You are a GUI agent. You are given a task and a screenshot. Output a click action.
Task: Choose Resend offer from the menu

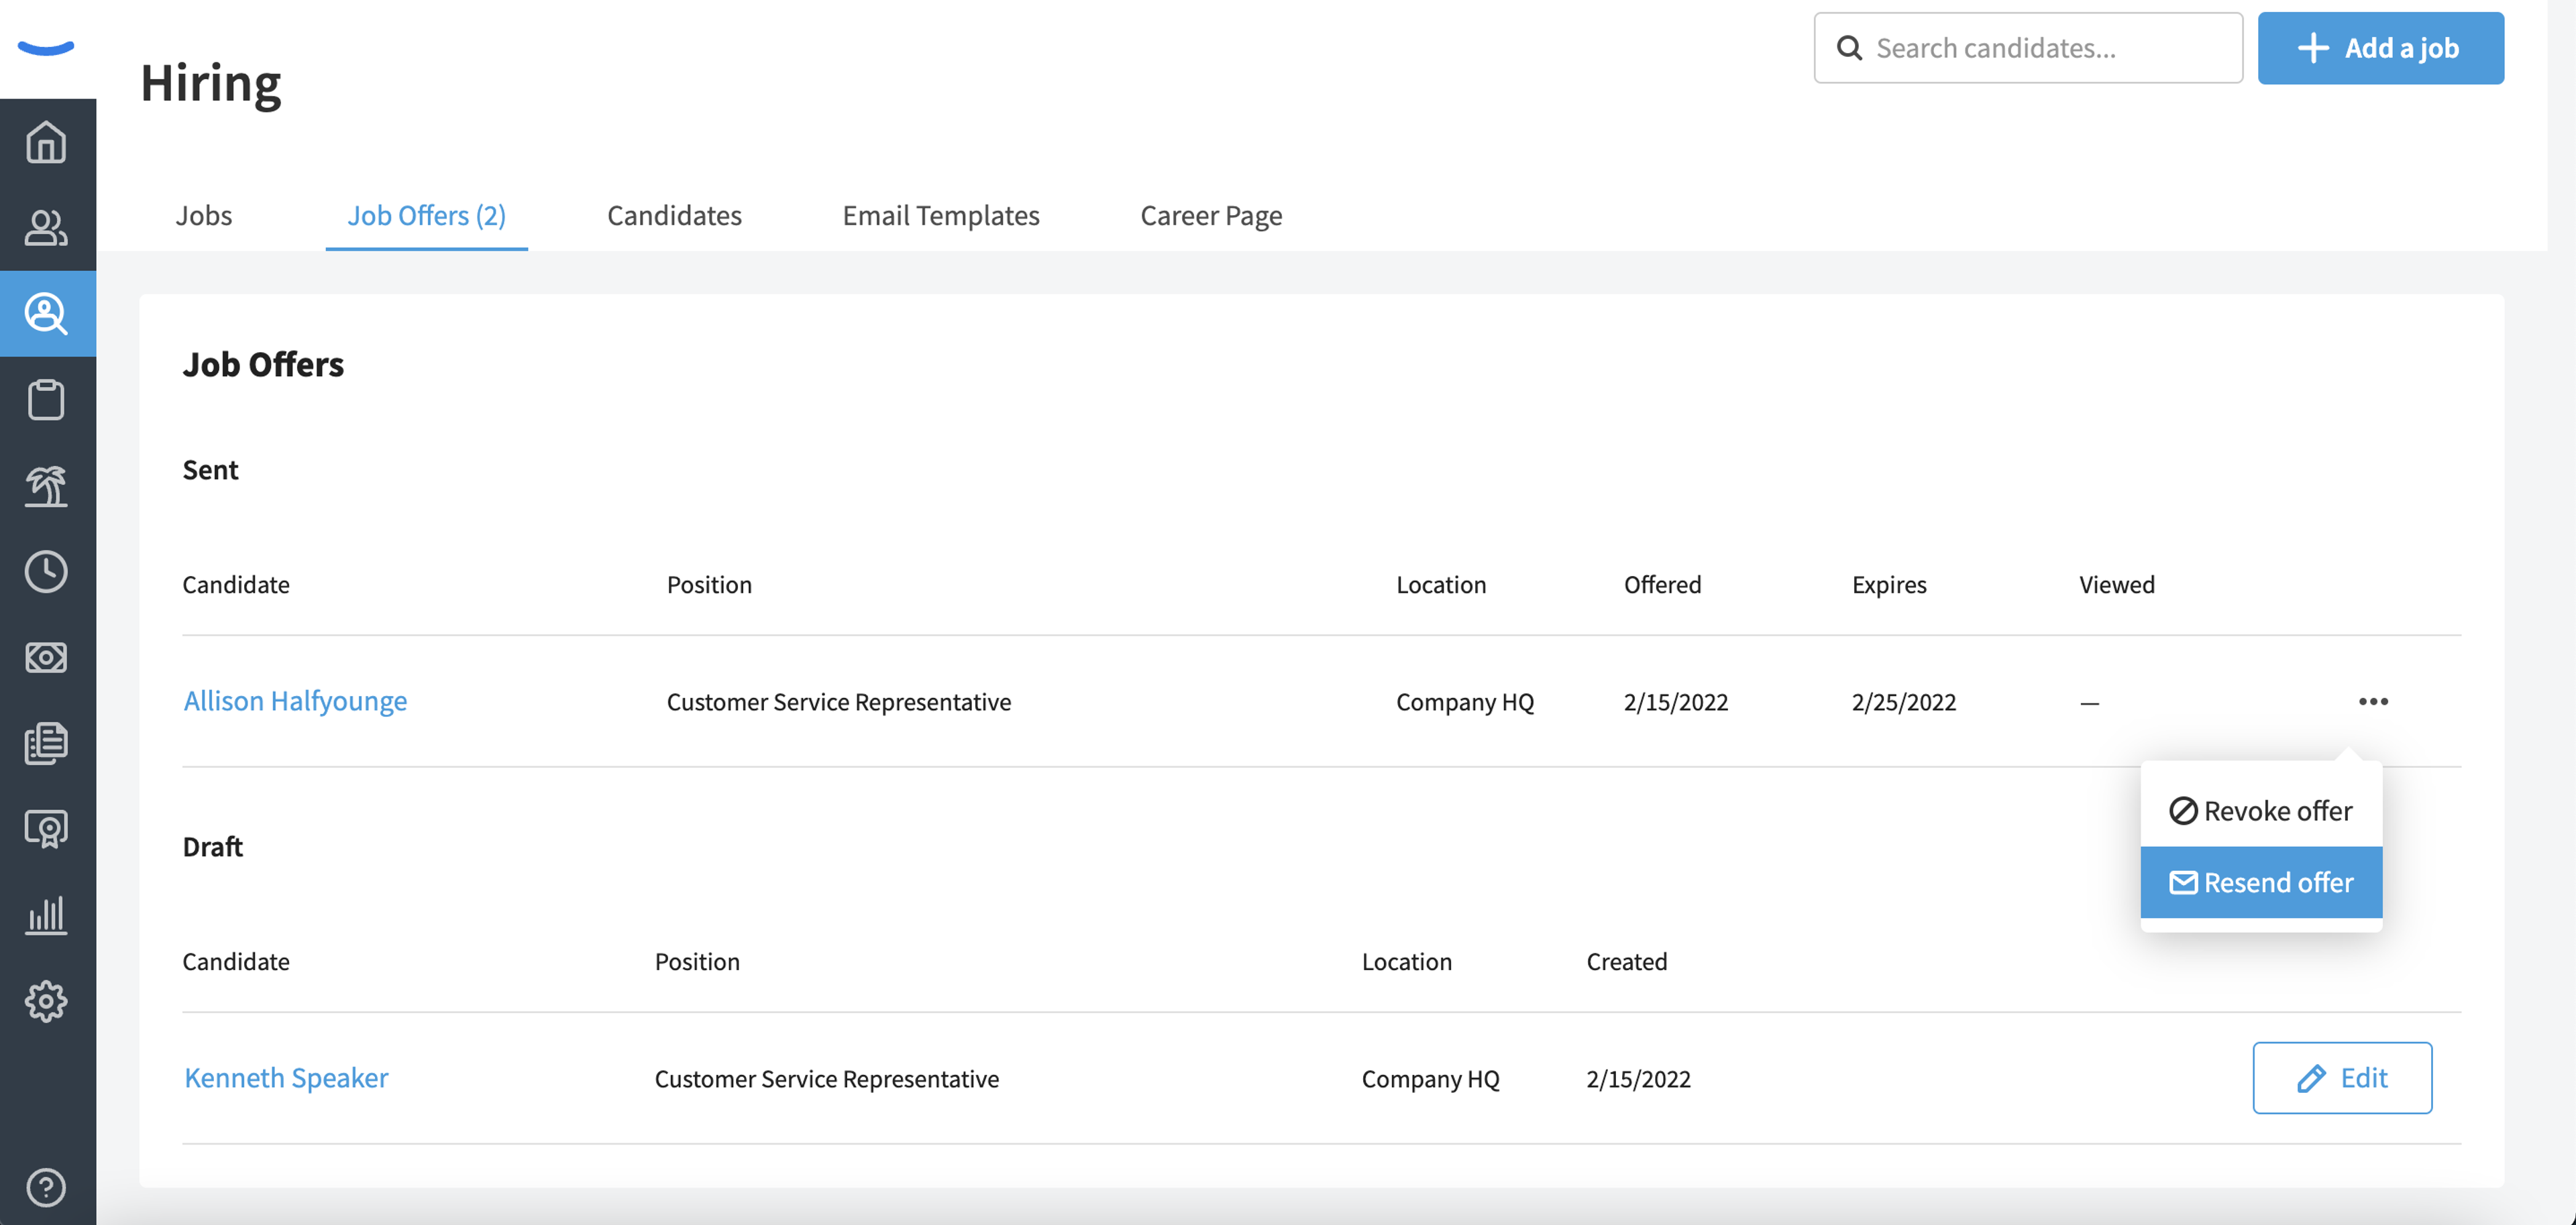point(2261,882)
